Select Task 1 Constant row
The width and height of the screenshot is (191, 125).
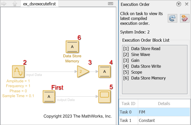(154, 120)
